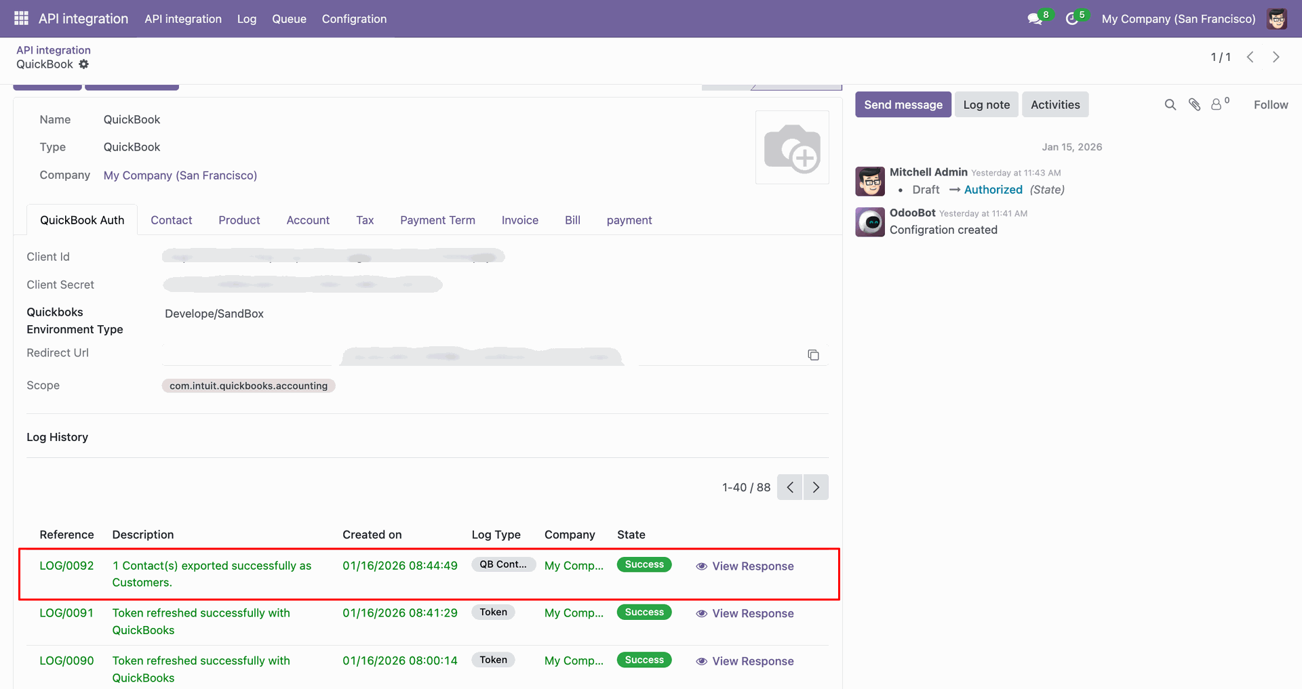Image resolution: width=1302 pixels, height=689 pixels.
Task: Switch to the Bill tab
Action: [x=572, y=220]
